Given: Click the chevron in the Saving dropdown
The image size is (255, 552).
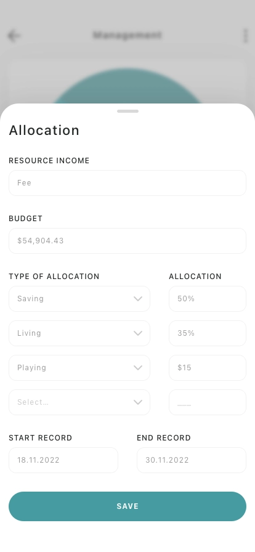Looking at the screenshot, I should pyautogui.click(x=138, y=299).
